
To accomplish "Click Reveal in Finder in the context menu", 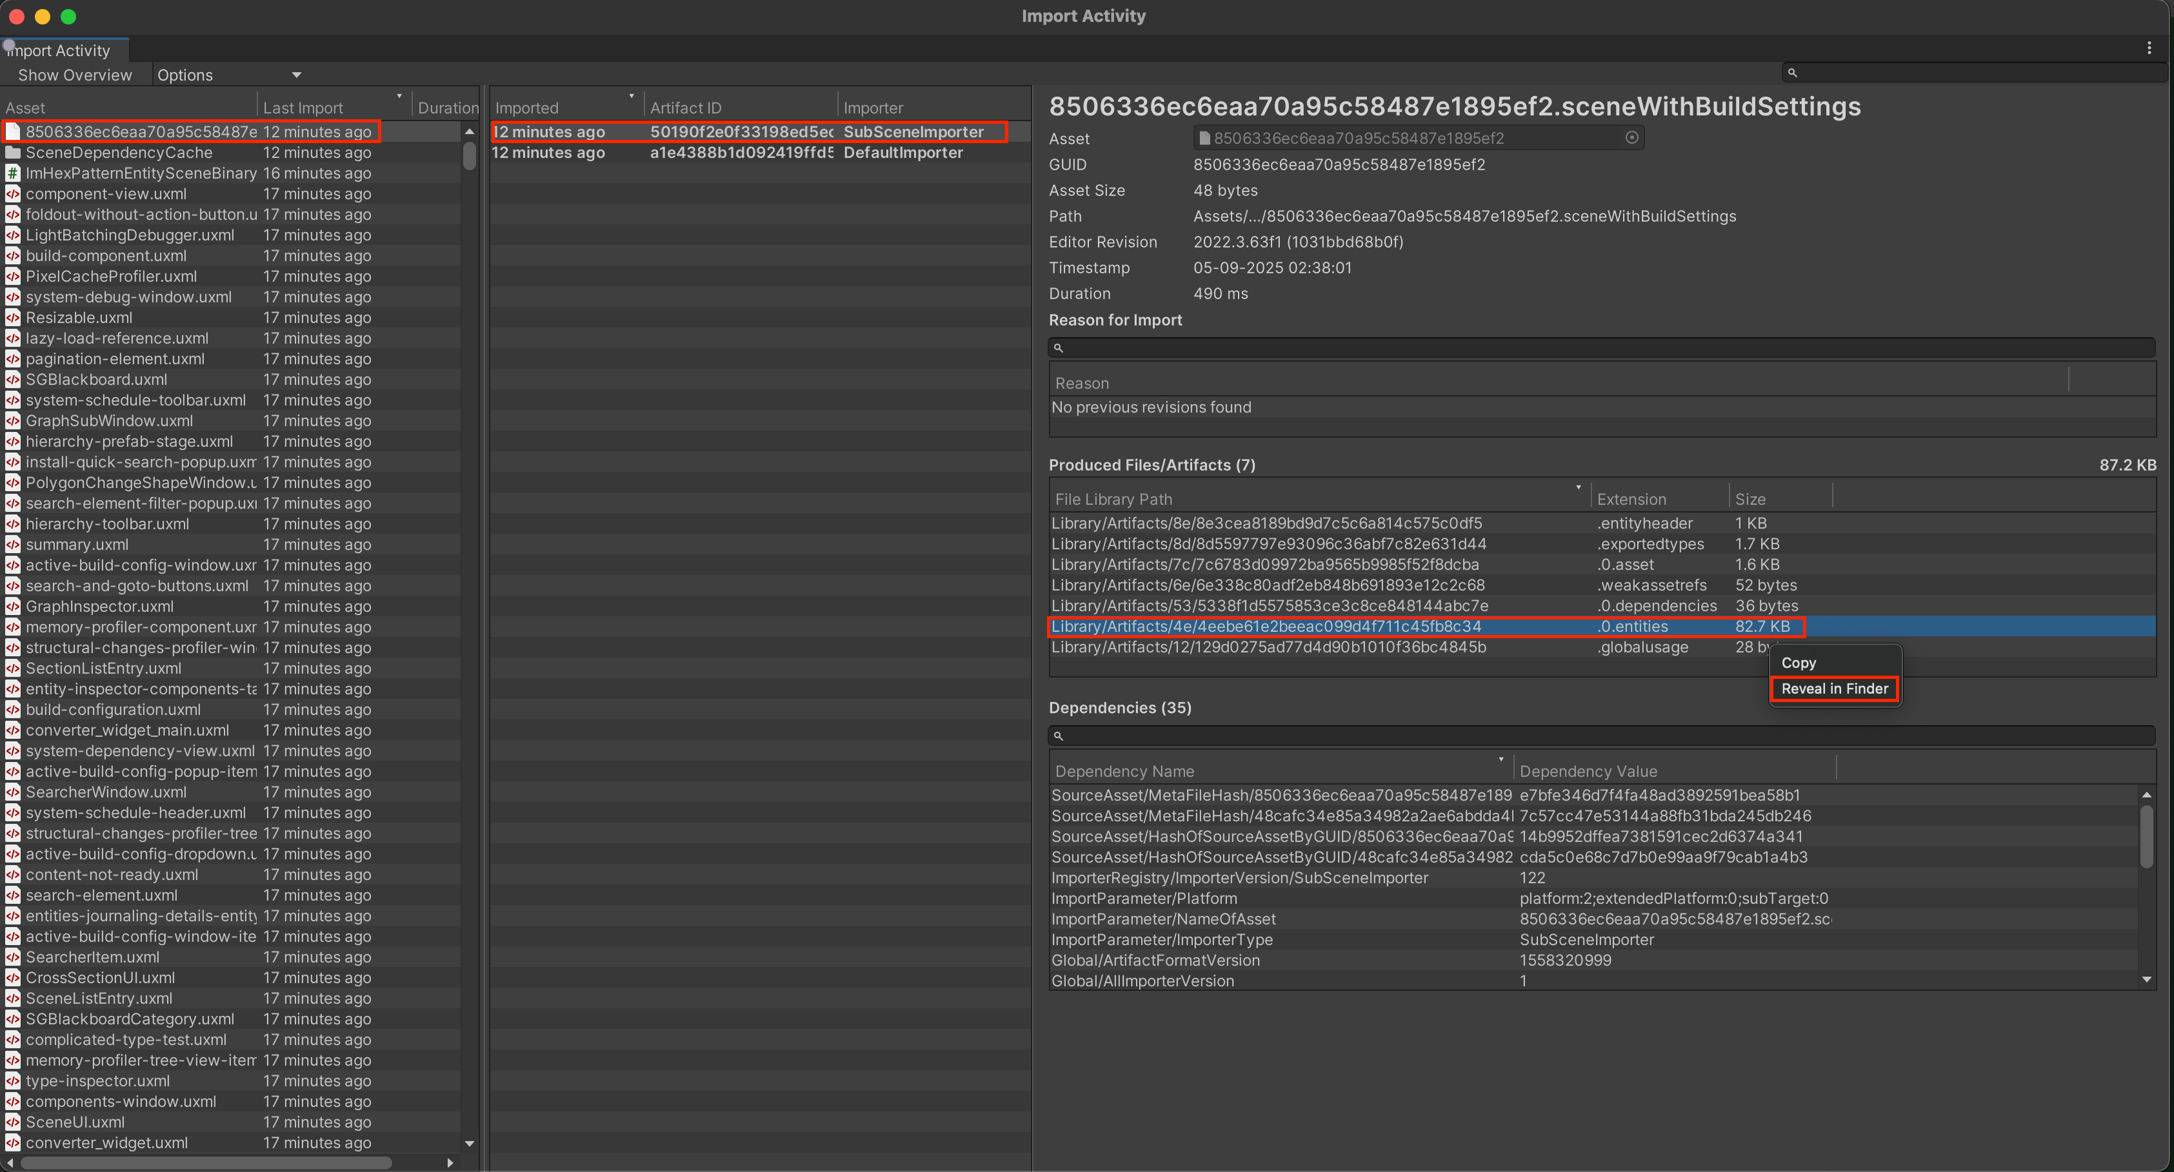I will [1834, 689].
